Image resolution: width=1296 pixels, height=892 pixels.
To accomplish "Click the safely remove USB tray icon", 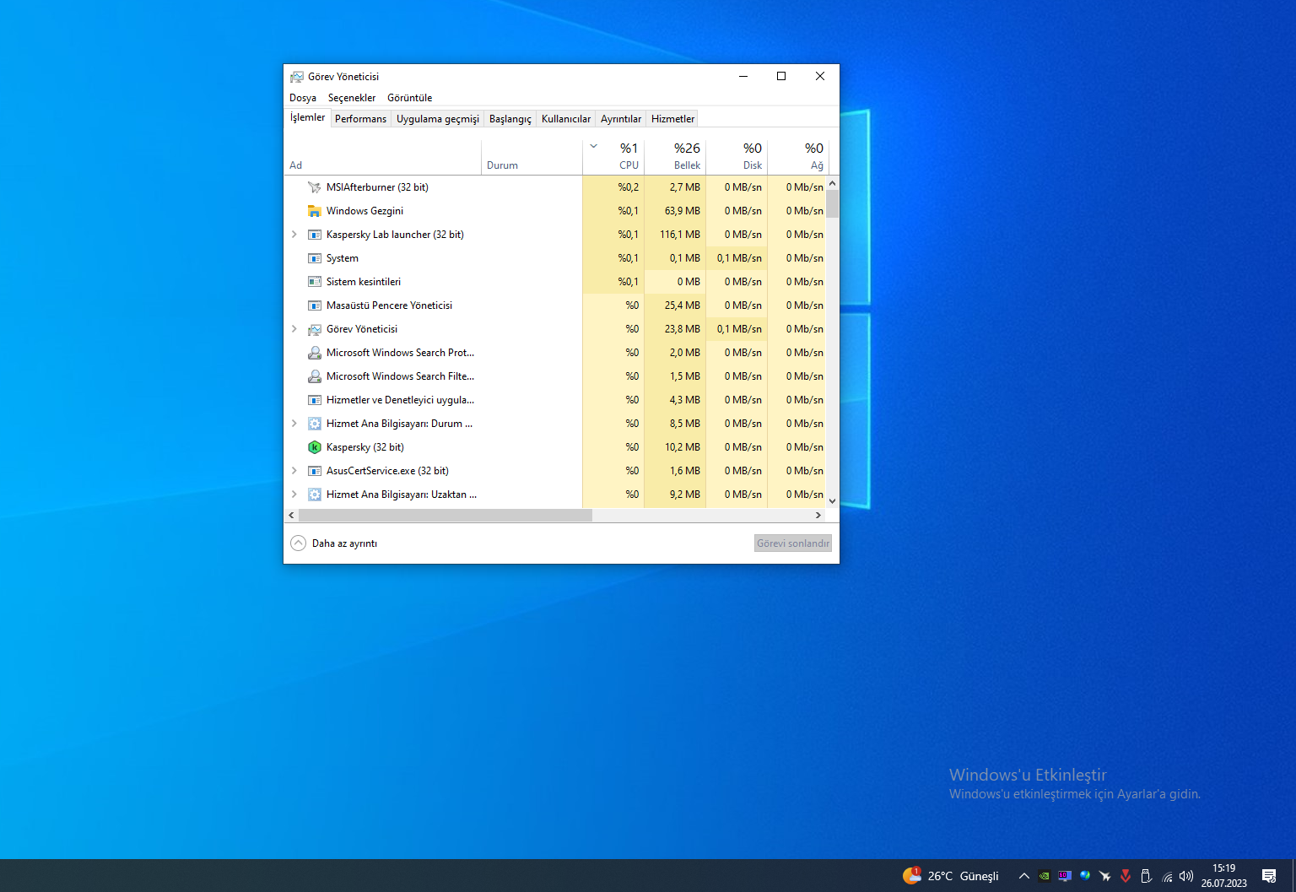I will point(1146,876).
